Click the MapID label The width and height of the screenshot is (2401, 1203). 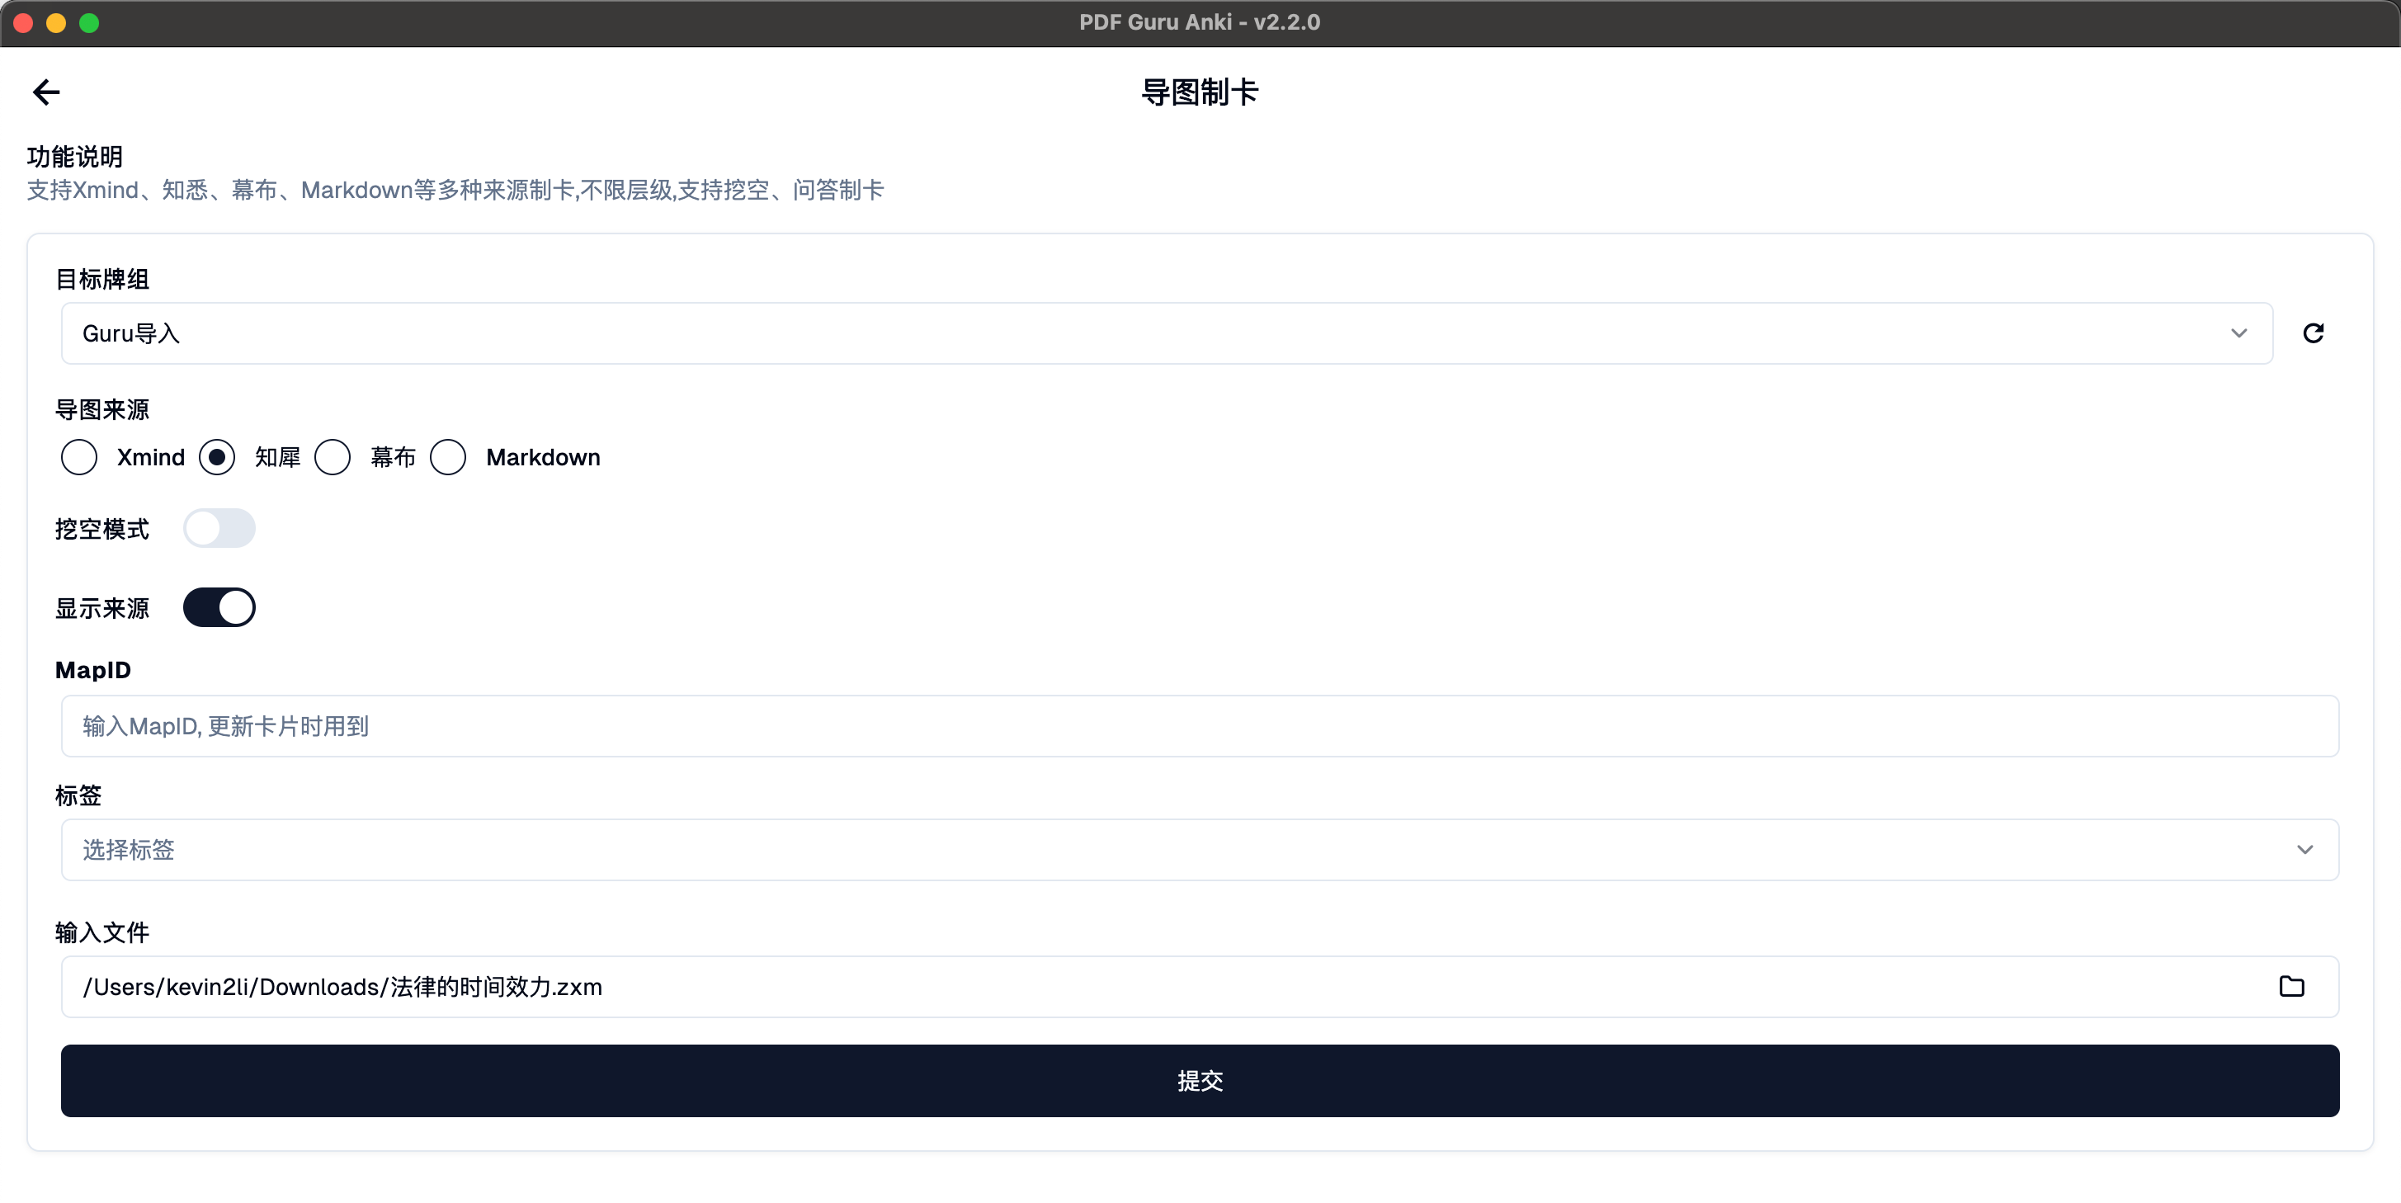click(93, 670)
